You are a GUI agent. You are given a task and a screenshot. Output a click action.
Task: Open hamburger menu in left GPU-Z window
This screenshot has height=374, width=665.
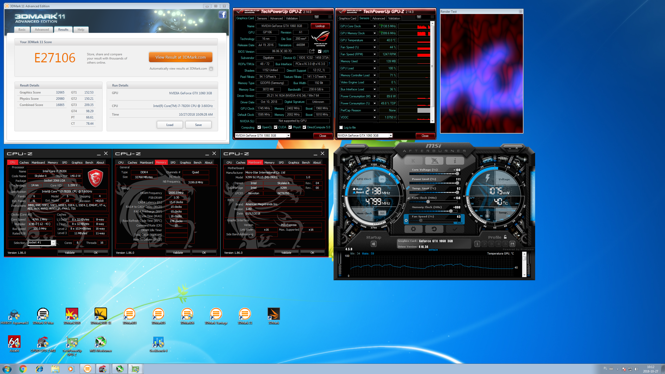330,17
